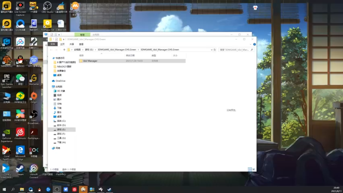343x193 pixels.
Task: Click 此电脑 in the address breadcrumb
Action: tap(77, 50)
